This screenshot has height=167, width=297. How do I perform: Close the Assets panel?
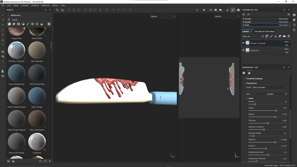tap(50, 10)
